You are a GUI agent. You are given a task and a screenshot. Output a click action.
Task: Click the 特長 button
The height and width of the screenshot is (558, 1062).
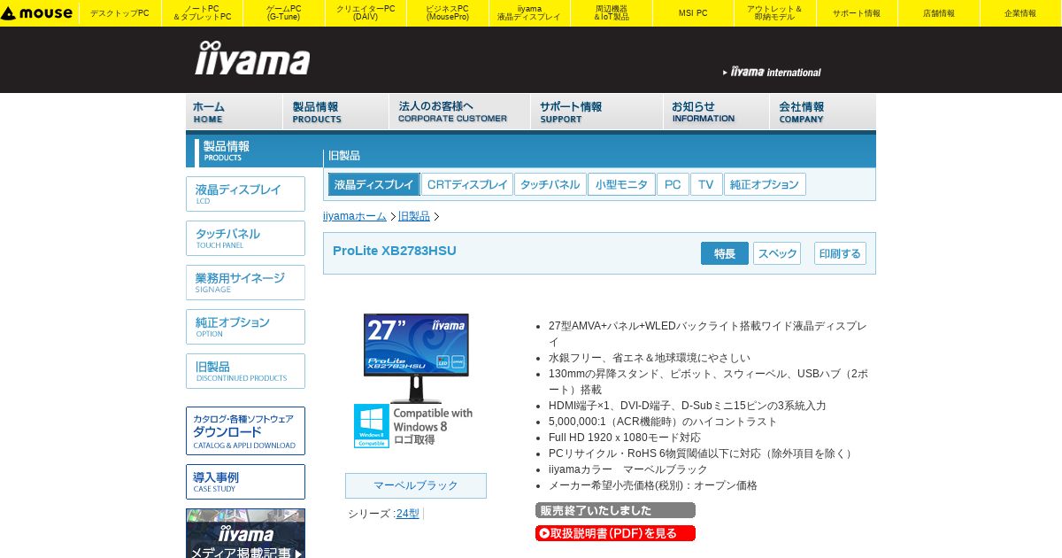725,253
